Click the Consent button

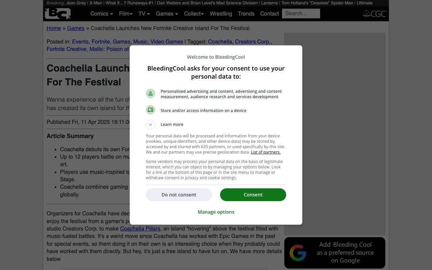tap(253, 195)
